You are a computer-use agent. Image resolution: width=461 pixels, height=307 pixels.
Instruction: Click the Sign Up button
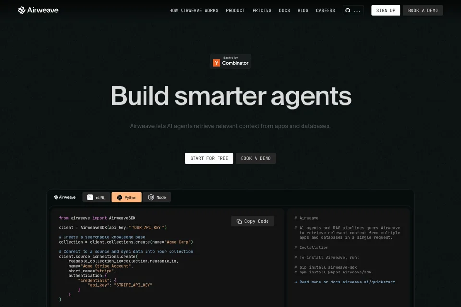pyautogui.click(x=386, y=10)
